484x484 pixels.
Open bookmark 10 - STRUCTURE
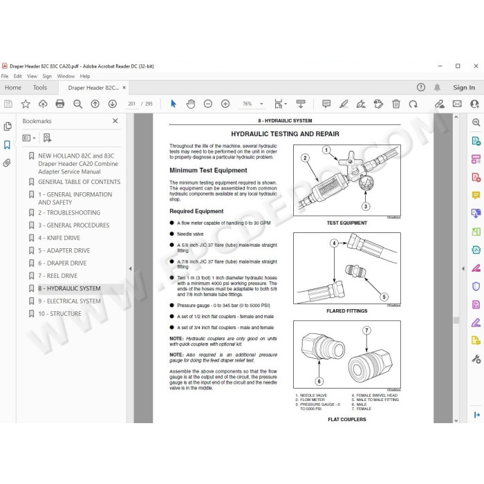coord(59,314)
